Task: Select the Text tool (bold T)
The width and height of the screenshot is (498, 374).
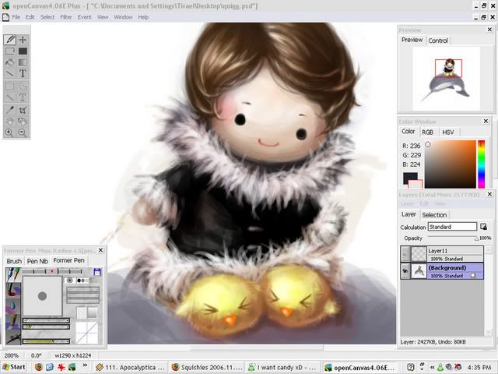Action: (23, 73)
